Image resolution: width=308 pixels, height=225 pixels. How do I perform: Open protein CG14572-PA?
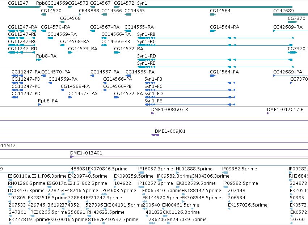(x=128, y=93)
